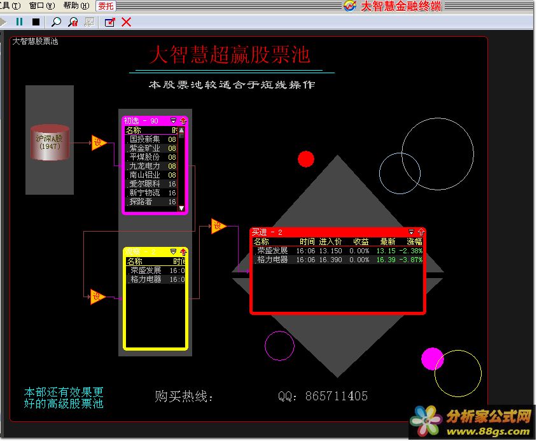Click 名称 column header in 买进 panel
Screen dimensions: 537x441
262,242
